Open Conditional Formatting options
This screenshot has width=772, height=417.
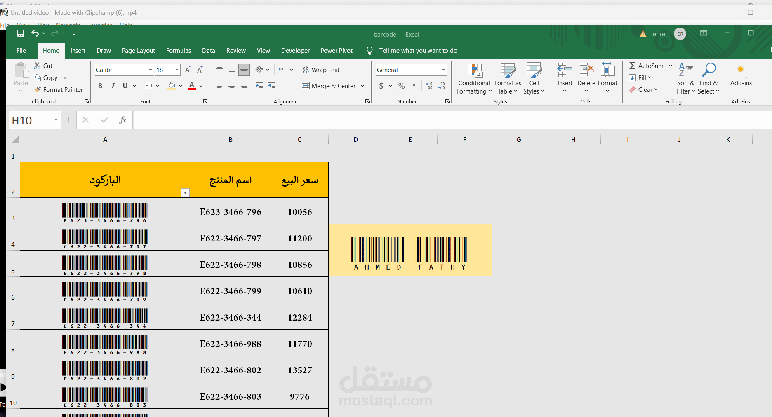point(473,78)
